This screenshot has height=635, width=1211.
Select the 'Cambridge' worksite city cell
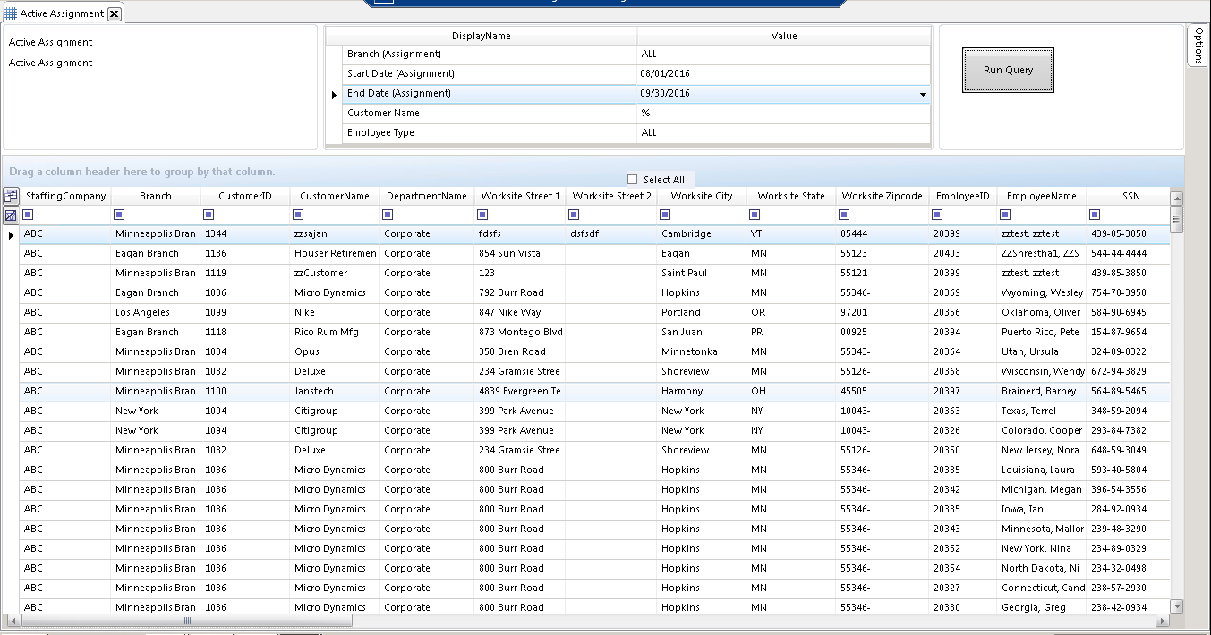click(702, 233)
